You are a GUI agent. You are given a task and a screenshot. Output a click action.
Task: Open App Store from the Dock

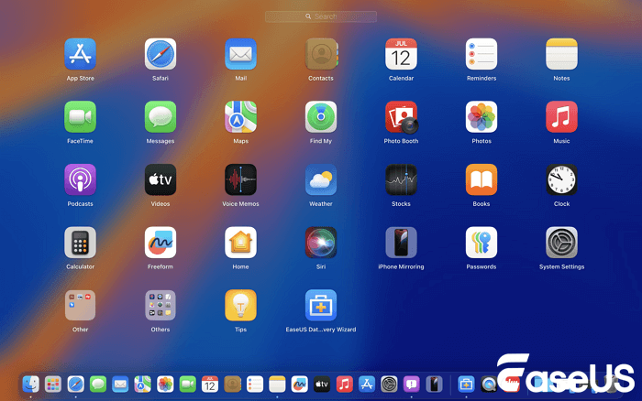click(x=367, y=385)
